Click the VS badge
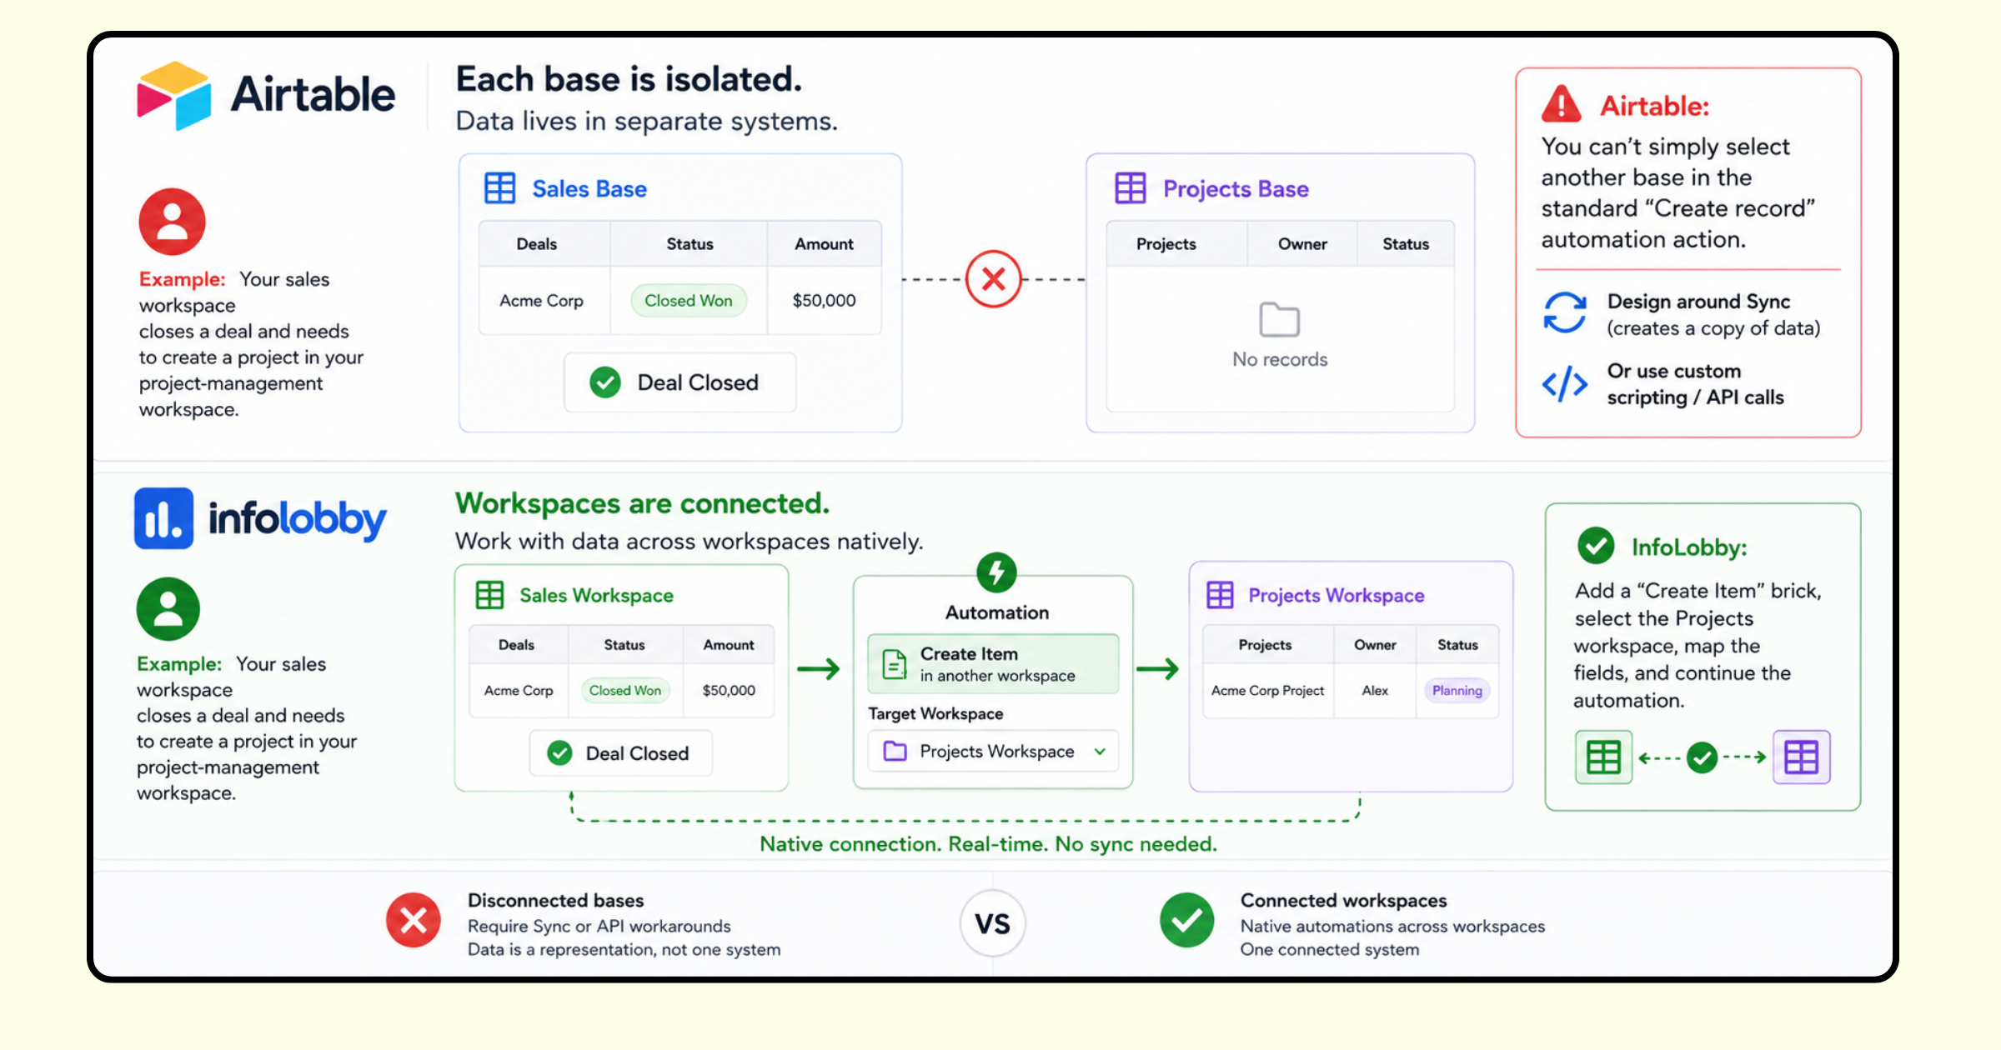The width and height of the screenshot is (2001, 1050). click(992, 923)
